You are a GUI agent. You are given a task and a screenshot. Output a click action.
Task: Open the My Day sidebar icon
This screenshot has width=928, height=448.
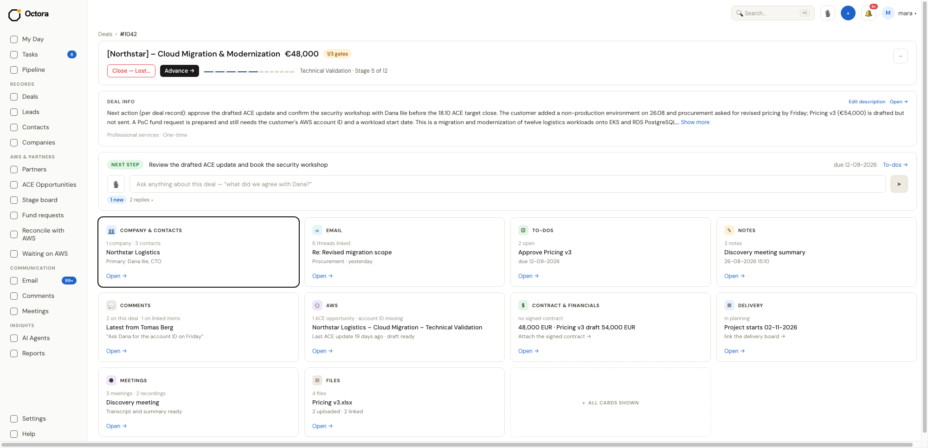(x=14, y=39)
